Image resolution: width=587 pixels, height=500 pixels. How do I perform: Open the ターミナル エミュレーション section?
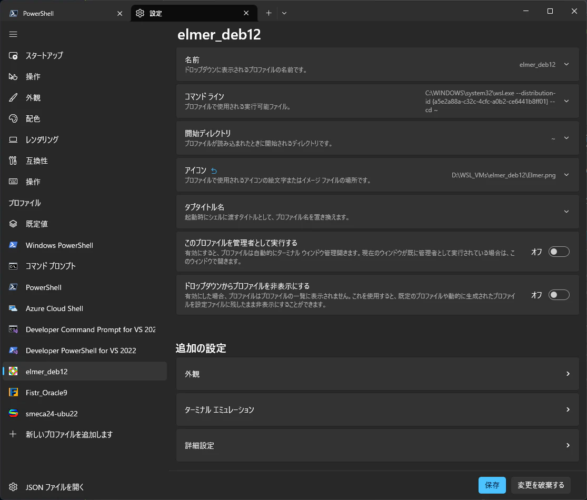[x=376, y=409]
